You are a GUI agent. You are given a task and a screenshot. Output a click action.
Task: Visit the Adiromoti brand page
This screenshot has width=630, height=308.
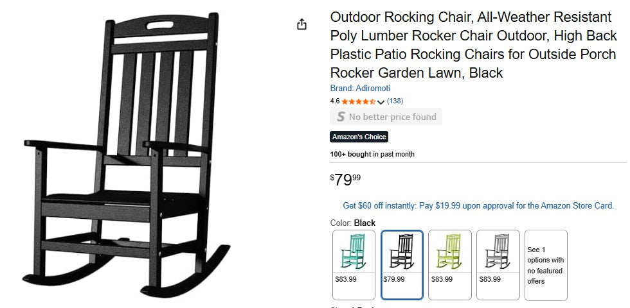360,89
